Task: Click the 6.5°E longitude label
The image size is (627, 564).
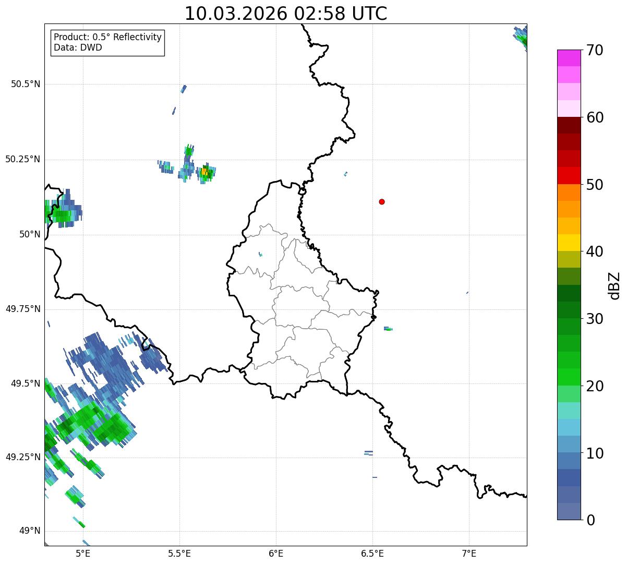Action: coord(372,553)
